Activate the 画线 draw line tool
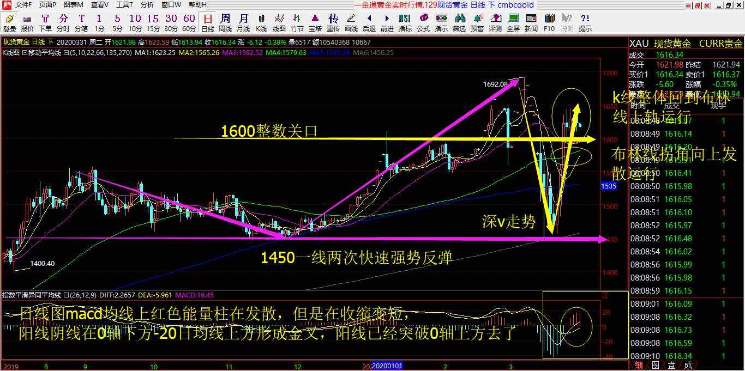Screen dimensions: 745x371 click(x=351, y=23)
